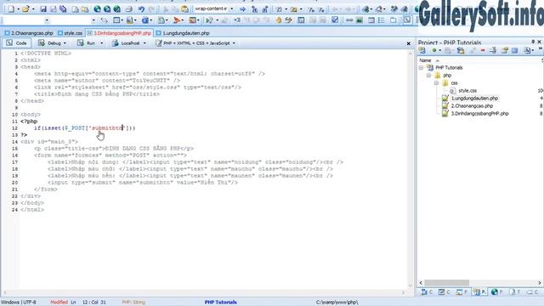Collapse the php folder node

pos(428,76)
